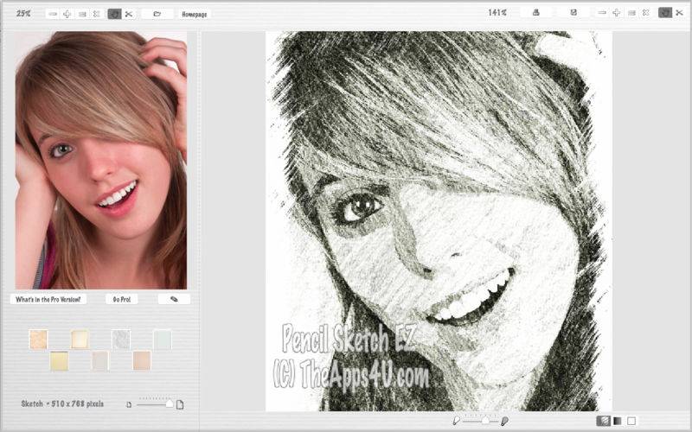
Task: Choose the light beige-gray paper swatch in the bottom row
Action: pyautogui.click(x=100, y=361)
